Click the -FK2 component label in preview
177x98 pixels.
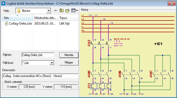[x=89, y=43]
